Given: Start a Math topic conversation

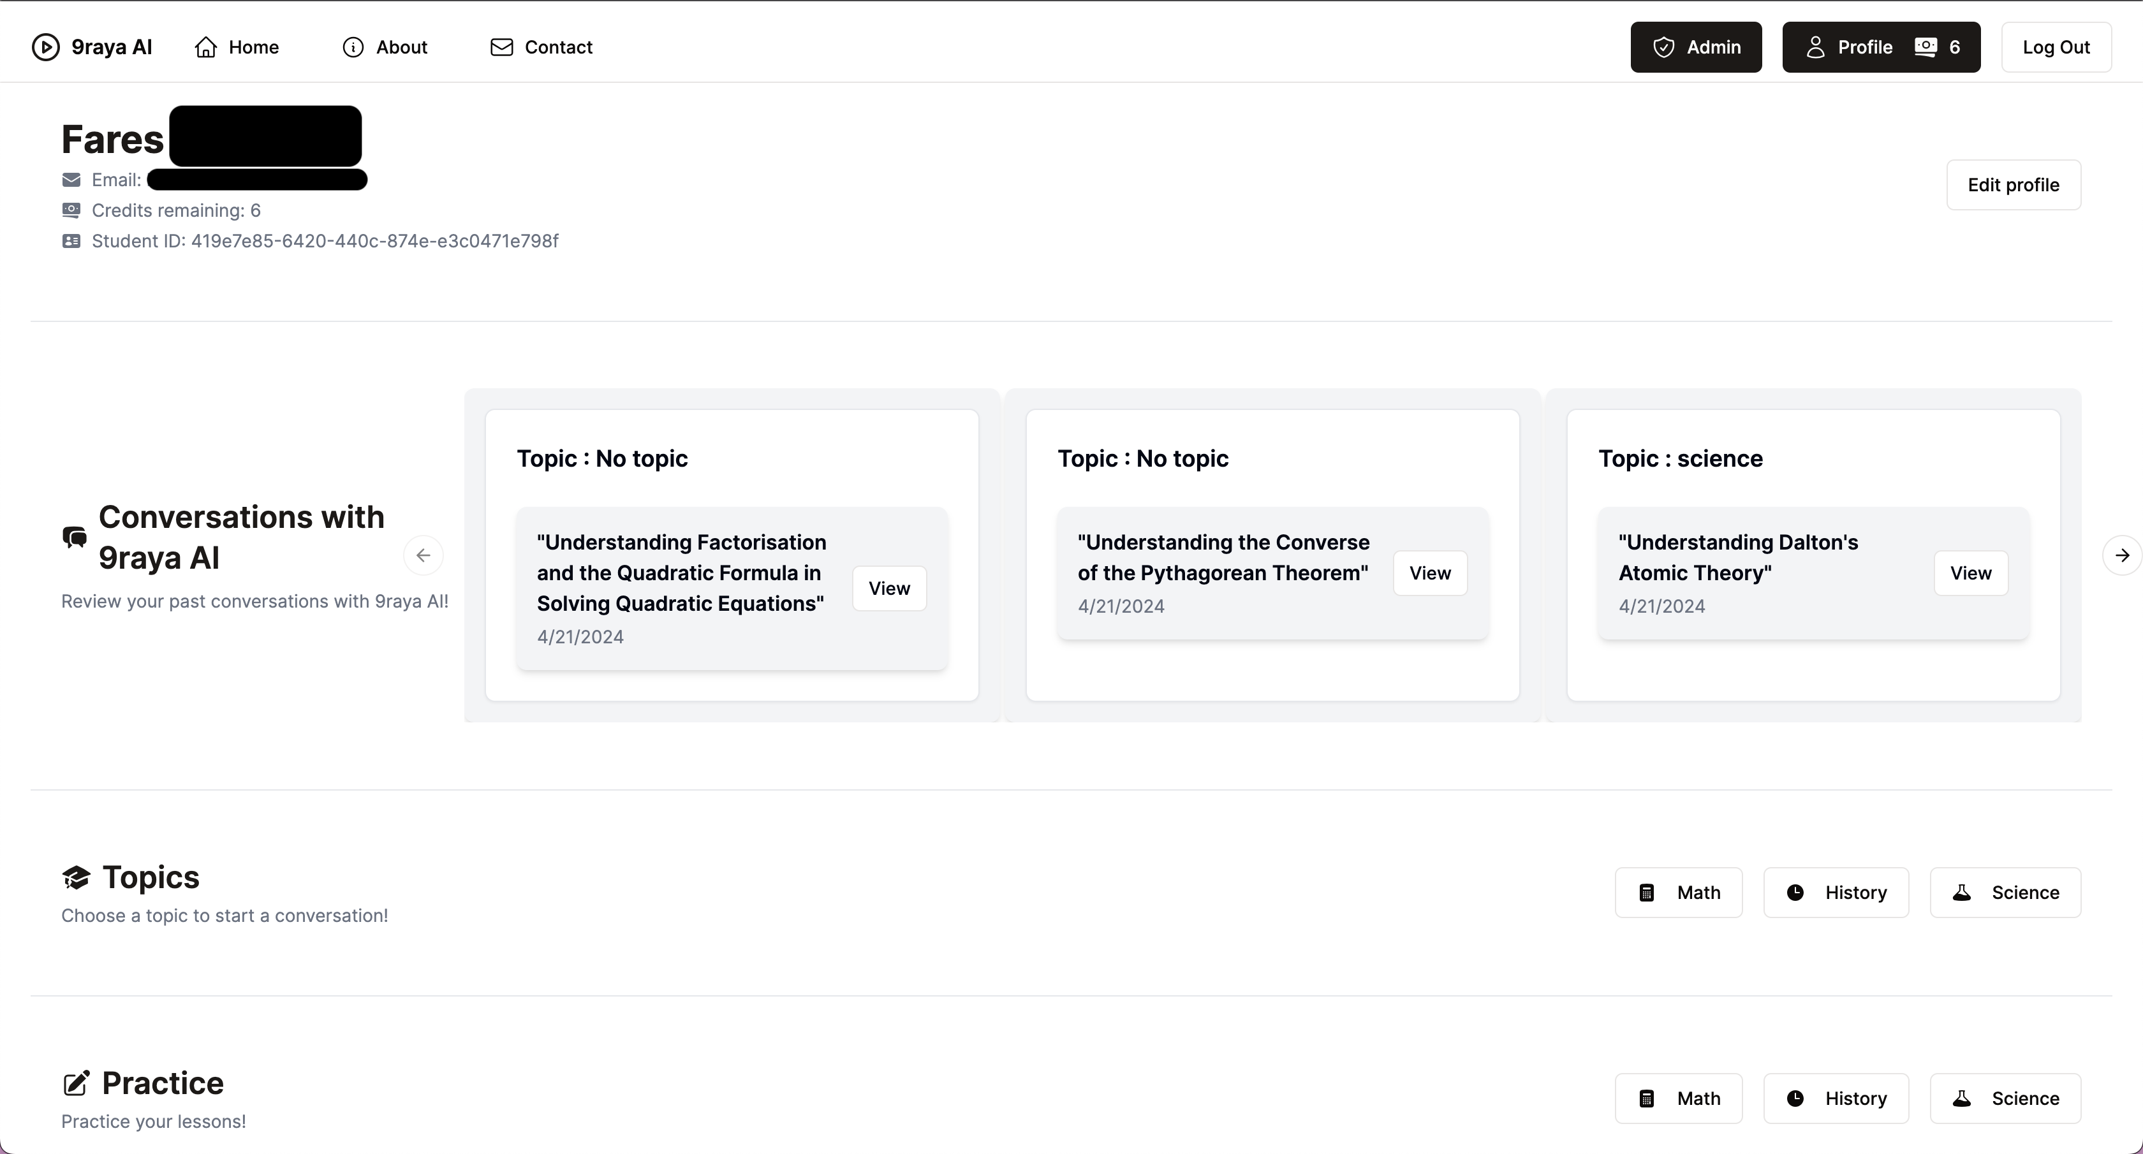Looking at the screenshot, I should pos(1678,892).
